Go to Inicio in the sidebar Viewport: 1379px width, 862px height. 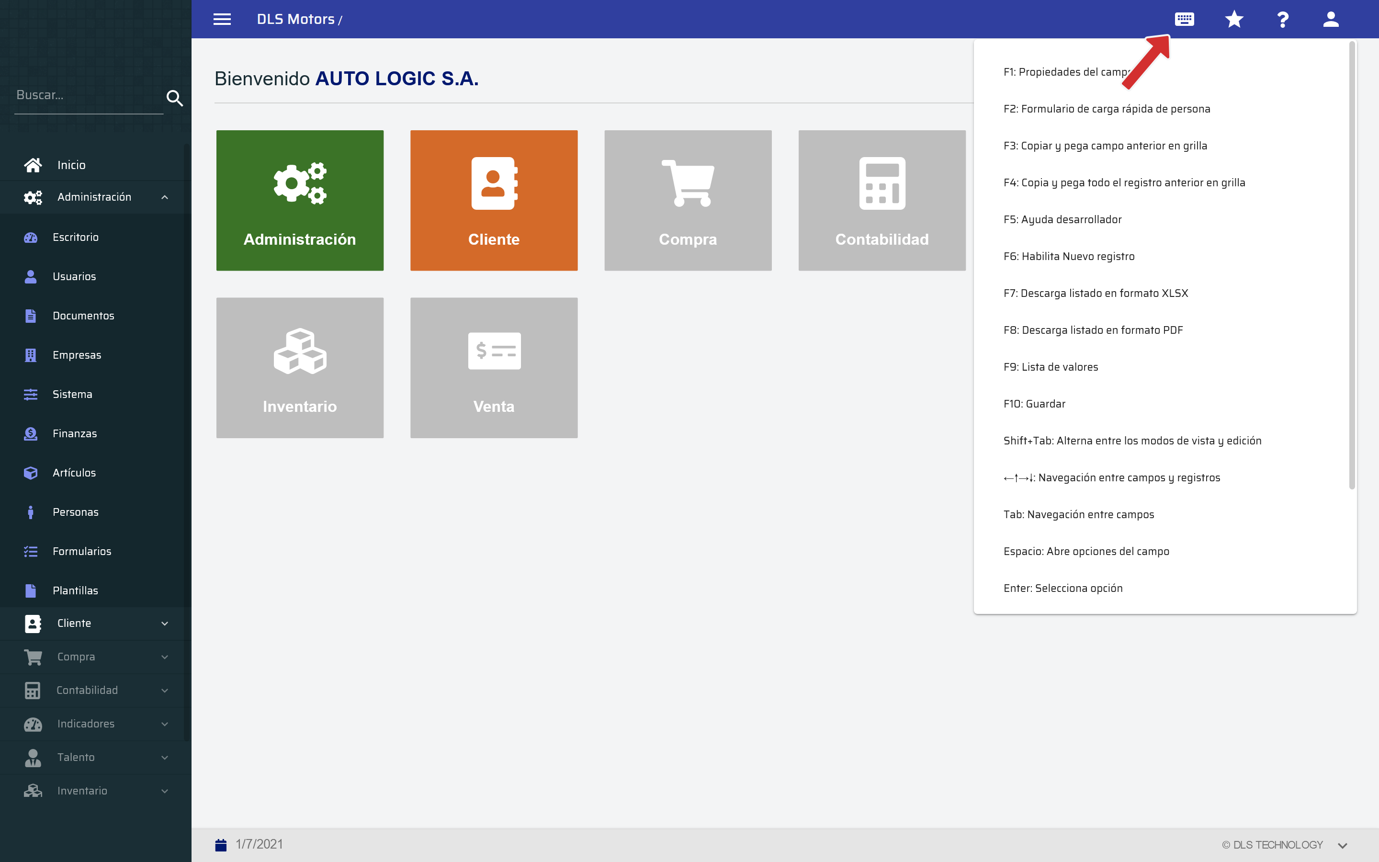[x=71, y=165]
